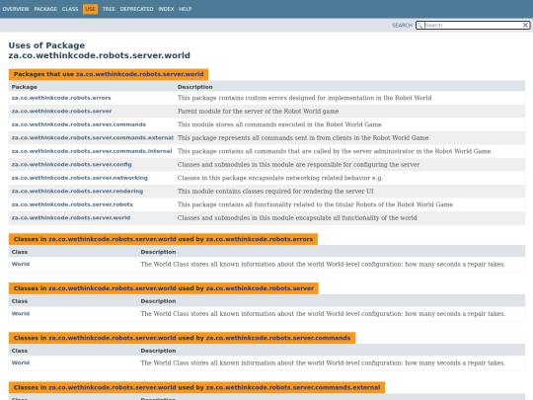Image resolution: width=533 pixels, height=400 pixels.
Task: Click the Package column header
Action: pyautogui.click(x=24, y=87)
